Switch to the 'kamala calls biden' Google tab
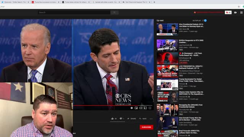 coord(106,2)
